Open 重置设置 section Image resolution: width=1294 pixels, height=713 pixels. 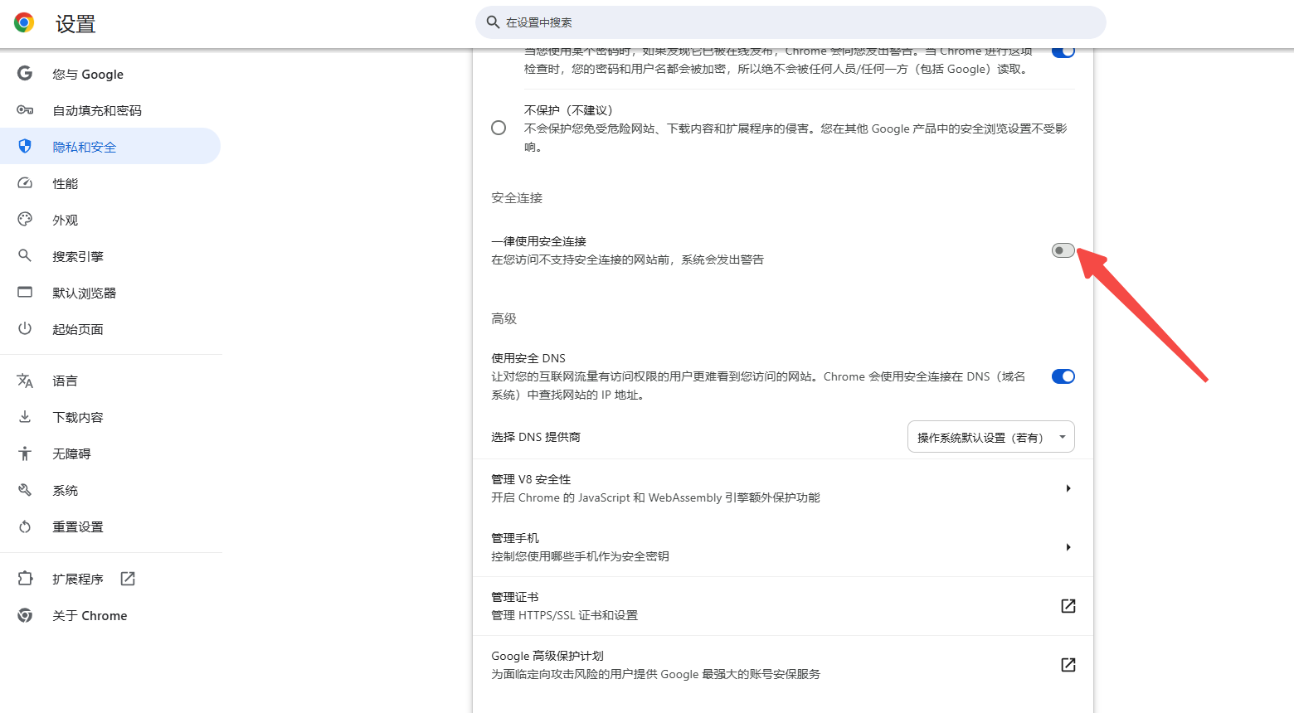[x=110, y=526]
